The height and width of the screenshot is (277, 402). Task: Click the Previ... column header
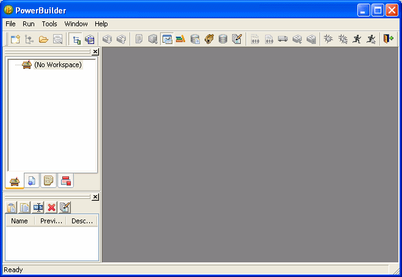pyautogui.click(x=51, y=221)
